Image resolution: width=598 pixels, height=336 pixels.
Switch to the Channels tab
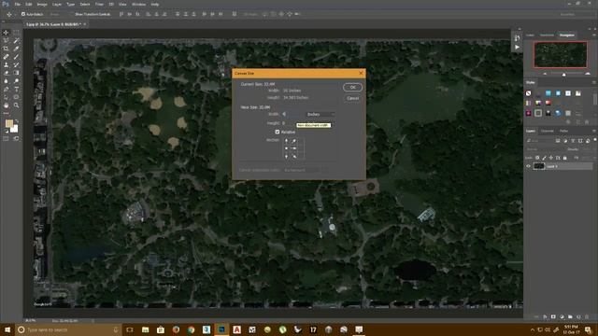click(548, 131)
